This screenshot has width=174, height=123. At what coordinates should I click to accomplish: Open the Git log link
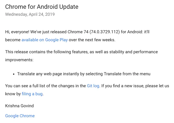point(93,86)
